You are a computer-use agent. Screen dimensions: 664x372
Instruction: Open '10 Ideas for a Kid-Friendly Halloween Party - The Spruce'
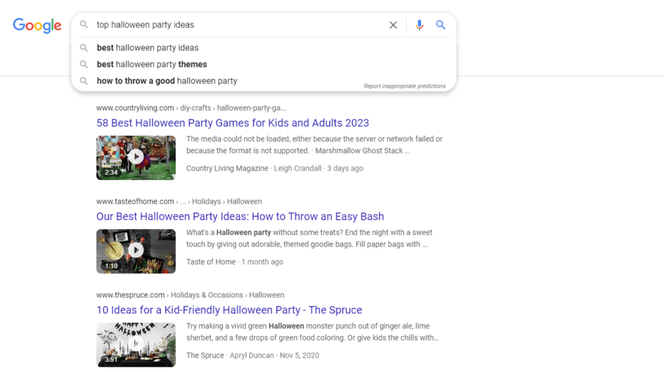(229, 310)
